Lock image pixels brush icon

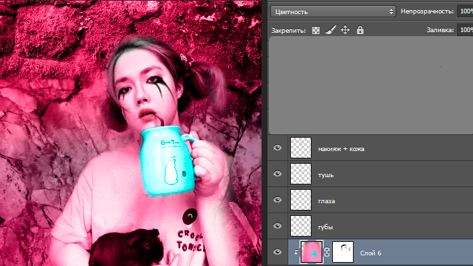pyautogui.click(x=331, y=30)
